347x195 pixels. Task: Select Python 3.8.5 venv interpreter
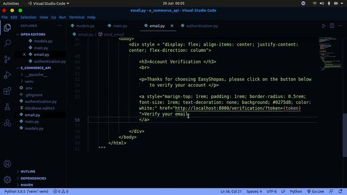coord(26,191)
